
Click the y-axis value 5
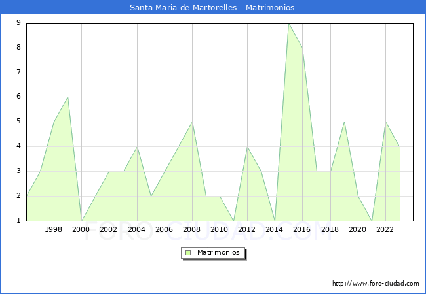tap(18, 122)
